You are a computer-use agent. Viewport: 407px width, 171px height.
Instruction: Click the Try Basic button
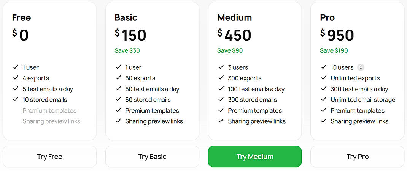(152, 157)
